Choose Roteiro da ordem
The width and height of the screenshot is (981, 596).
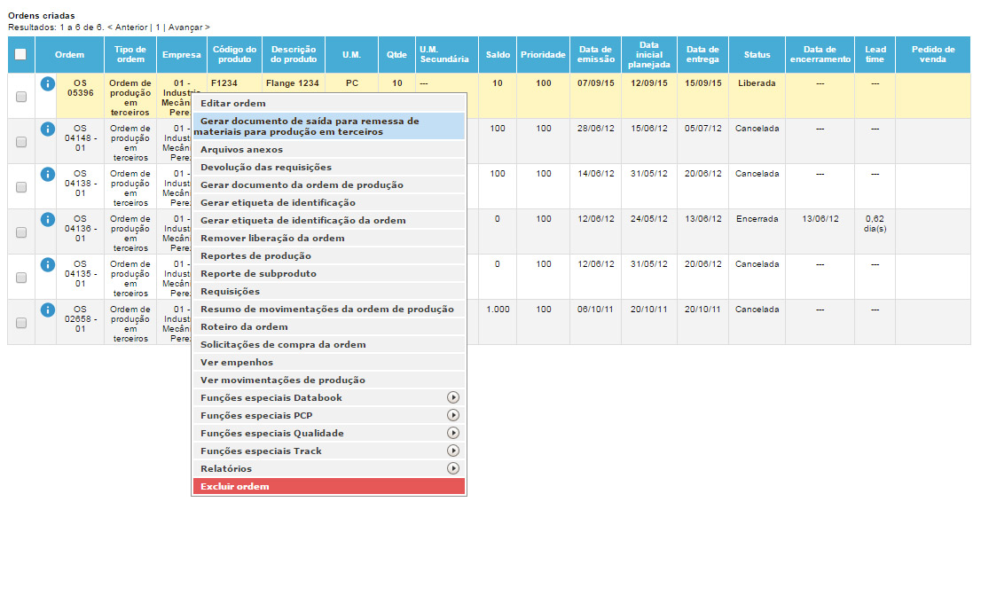329,326
